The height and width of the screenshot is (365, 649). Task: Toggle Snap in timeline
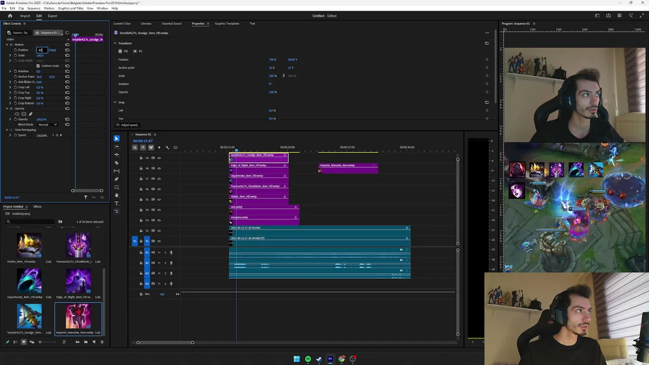142,148
